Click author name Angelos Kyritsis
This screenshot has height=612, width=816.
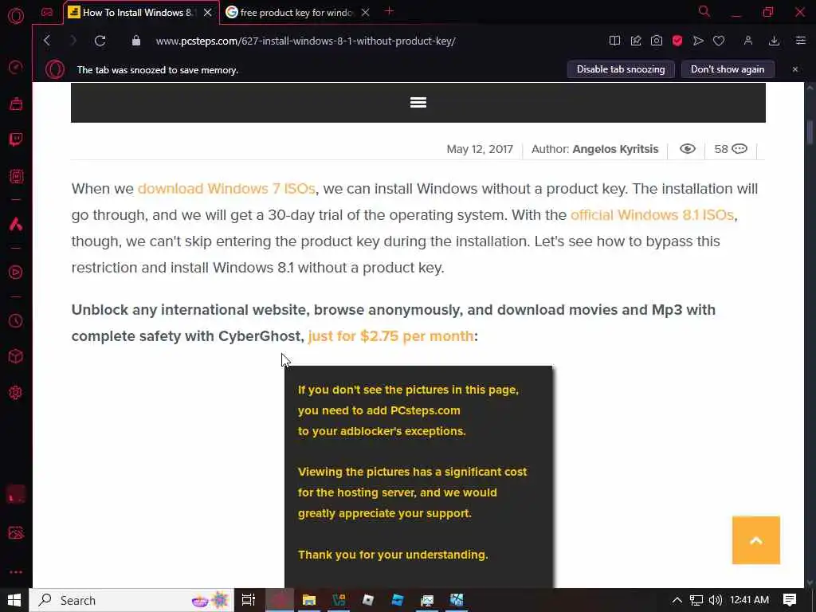tap(615, 149)
